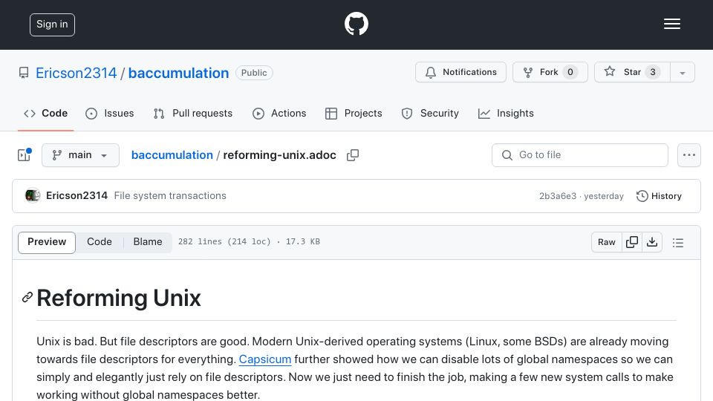Star the baccumulation repository
The width and height of the screenshot is (713, 401).
632,72
